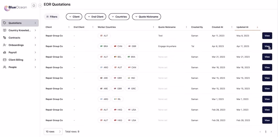Click the BEL country chip
278x137 pixels.
[x=118, y=57]
